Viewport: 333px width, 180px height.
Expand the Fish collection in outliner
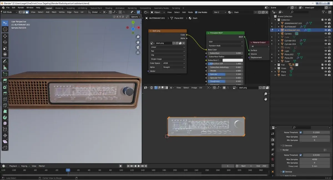(x=275, y=65)
